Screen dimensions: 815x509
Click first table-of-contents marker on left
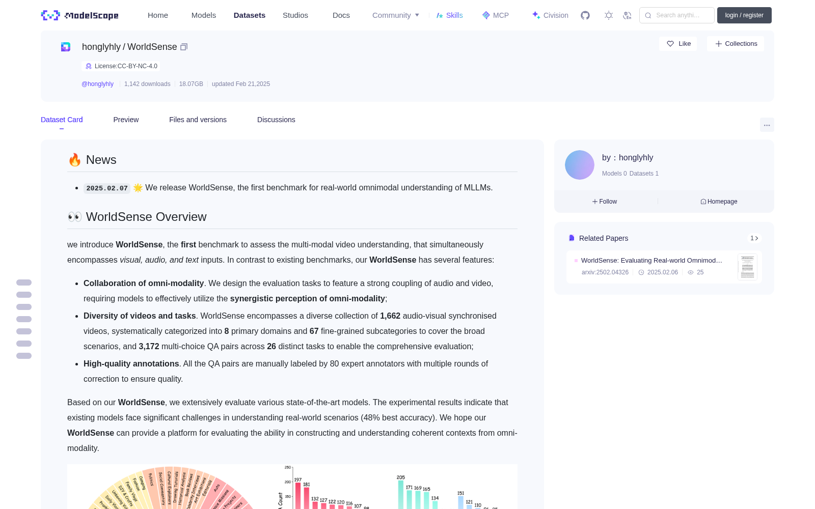coord(24,282)
